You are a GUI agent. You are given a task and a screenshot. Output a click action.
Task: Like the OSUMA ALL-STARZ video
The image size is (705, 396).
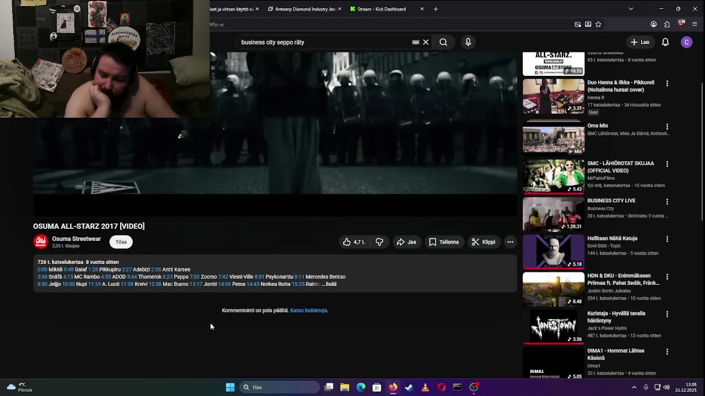click(354, 242)
